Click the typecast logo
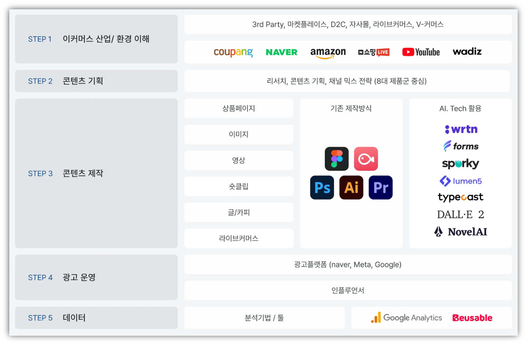 460,197
